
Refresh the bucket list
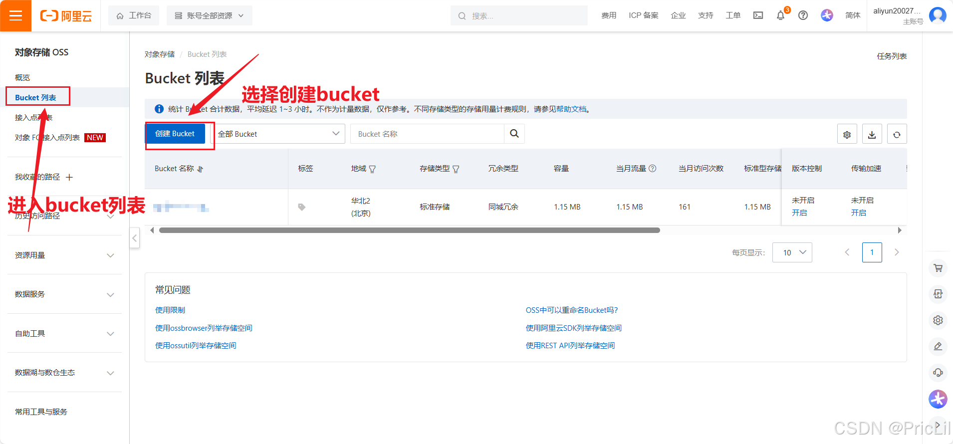point(897,134)
